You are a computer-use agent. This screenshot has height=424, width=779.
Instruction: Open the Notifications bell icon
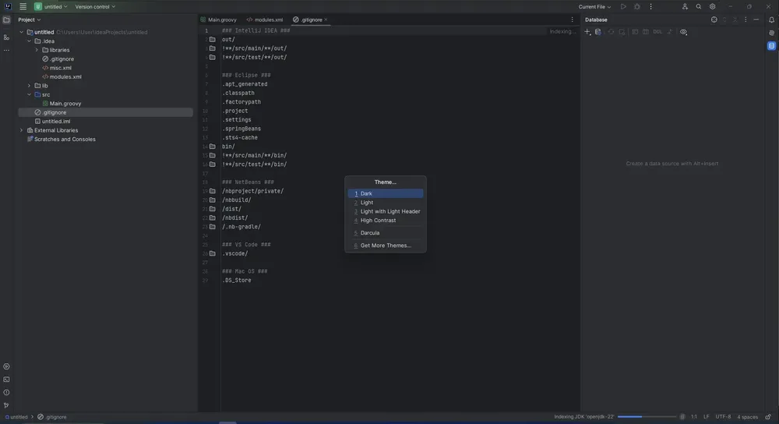[771, 20]
